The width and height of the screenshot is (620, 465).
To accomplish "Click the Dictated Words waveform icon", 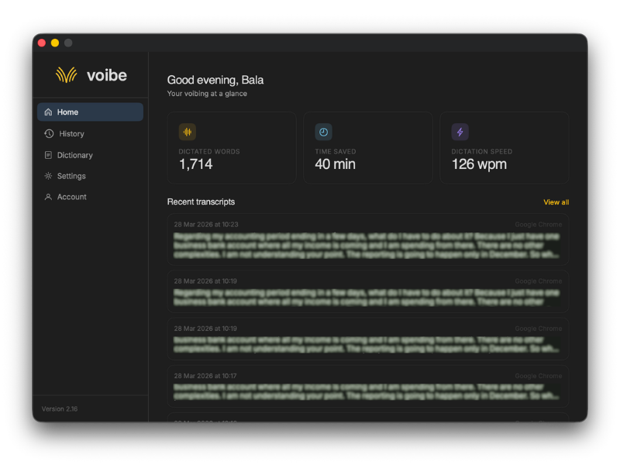I will point(188,132).
